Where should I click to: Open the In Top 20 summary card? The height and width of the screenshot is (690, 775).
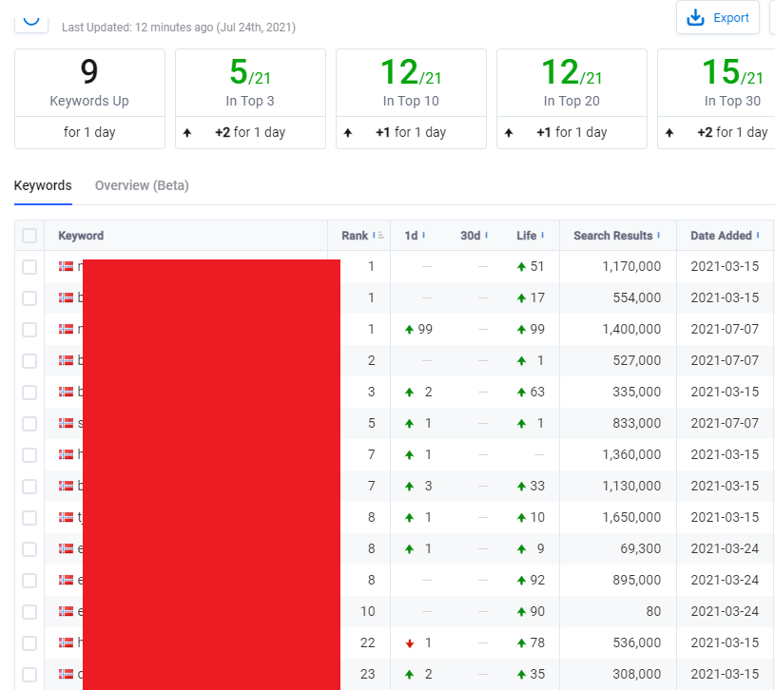click(572, 99)
